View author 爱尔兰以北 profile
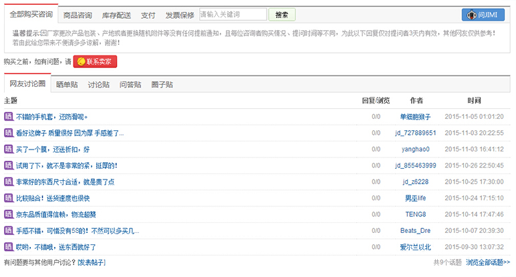Screen dimensions: 516x277 point(415,247)
